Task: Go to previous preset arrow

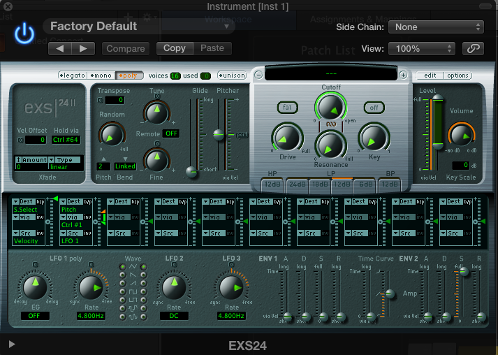Action: (59, 49)
